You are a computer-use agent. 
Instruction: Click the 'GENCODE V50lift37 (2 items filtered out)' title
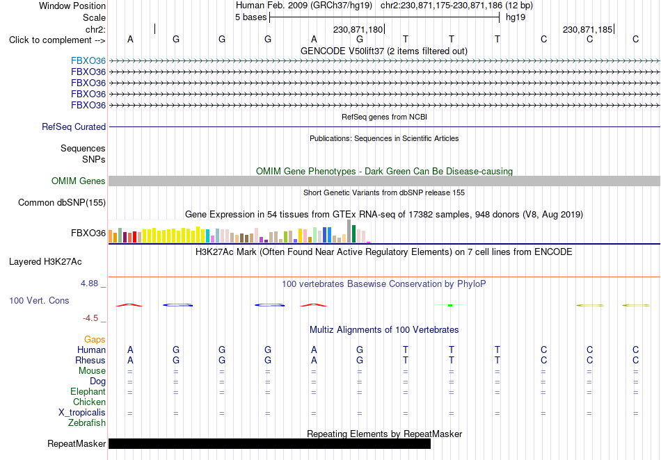pos(384,51)
